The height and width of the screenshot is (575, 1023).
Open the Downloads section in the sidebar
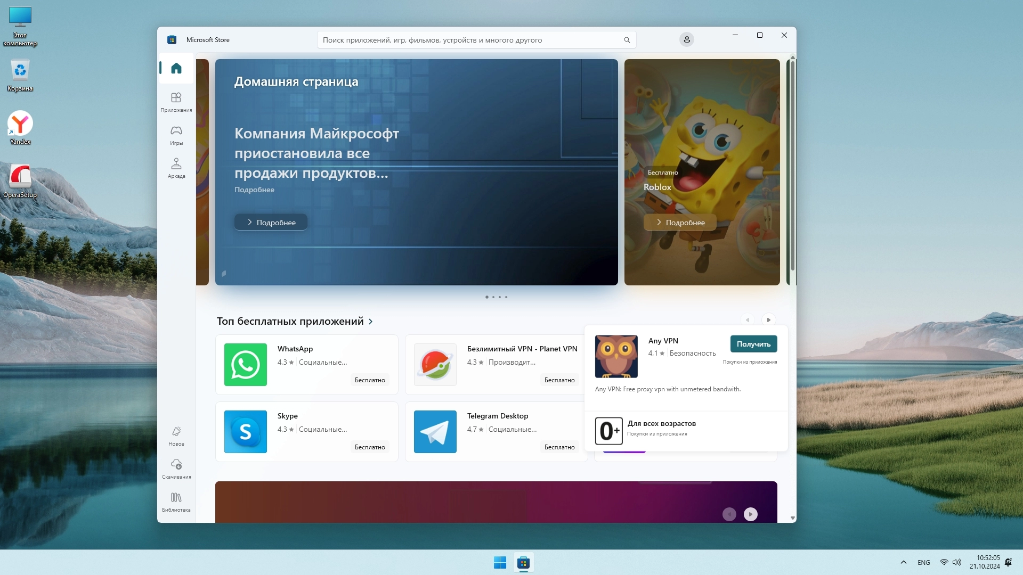tap(176, 469)
